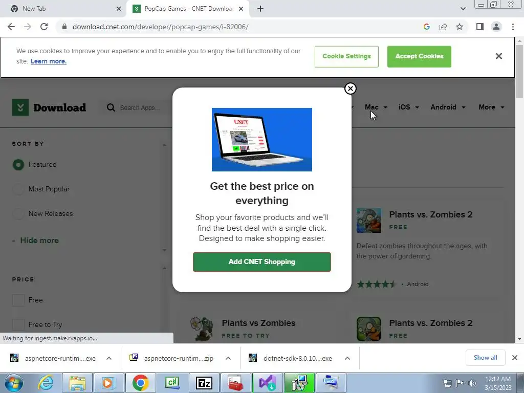Click Show all downloads
524x393 pixels.
(485, 358)
